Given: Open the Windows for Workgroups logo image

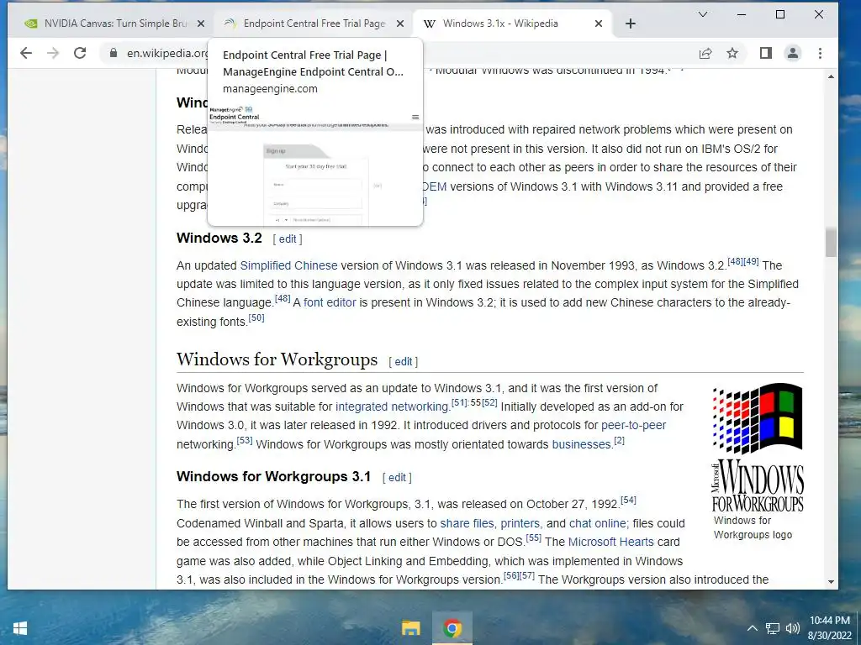Looking at the screenshot, I should tap(758, 448).
